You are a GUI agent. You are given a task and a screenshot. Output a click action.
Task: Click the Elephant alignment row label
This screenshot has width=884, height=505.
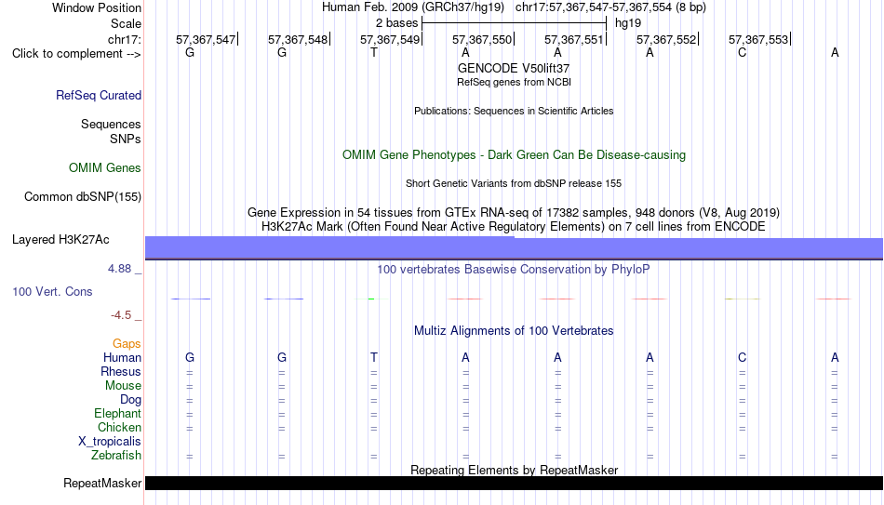click(x=118, y=414)
